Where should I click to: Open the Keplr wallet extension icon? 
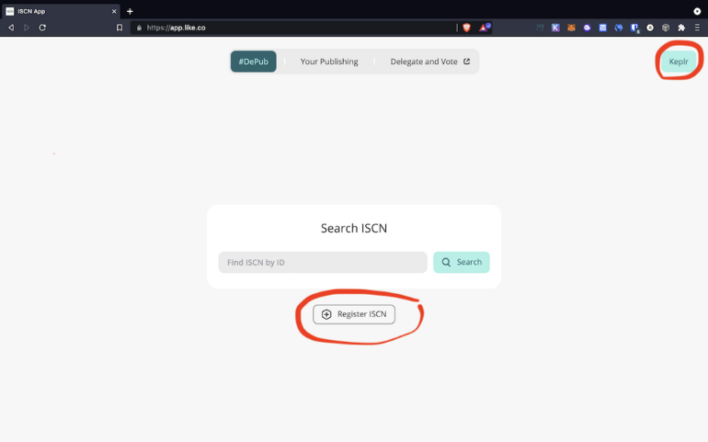pyautogui.click(x=555, y=28)
